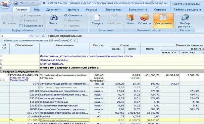
Task: Select the Рогожа resource row
Action: 102,117
